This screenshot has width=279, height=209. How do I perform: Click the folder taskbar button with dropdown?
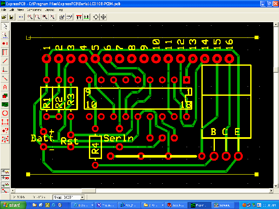point(153,205)
